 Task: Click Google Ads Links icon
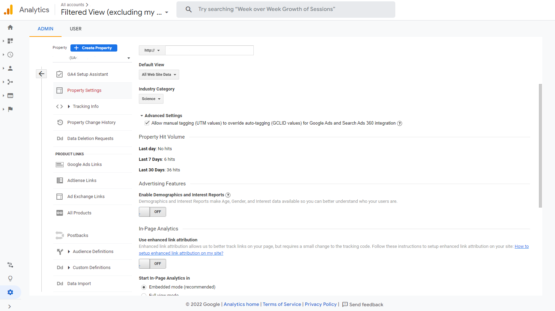coord(60,165)
